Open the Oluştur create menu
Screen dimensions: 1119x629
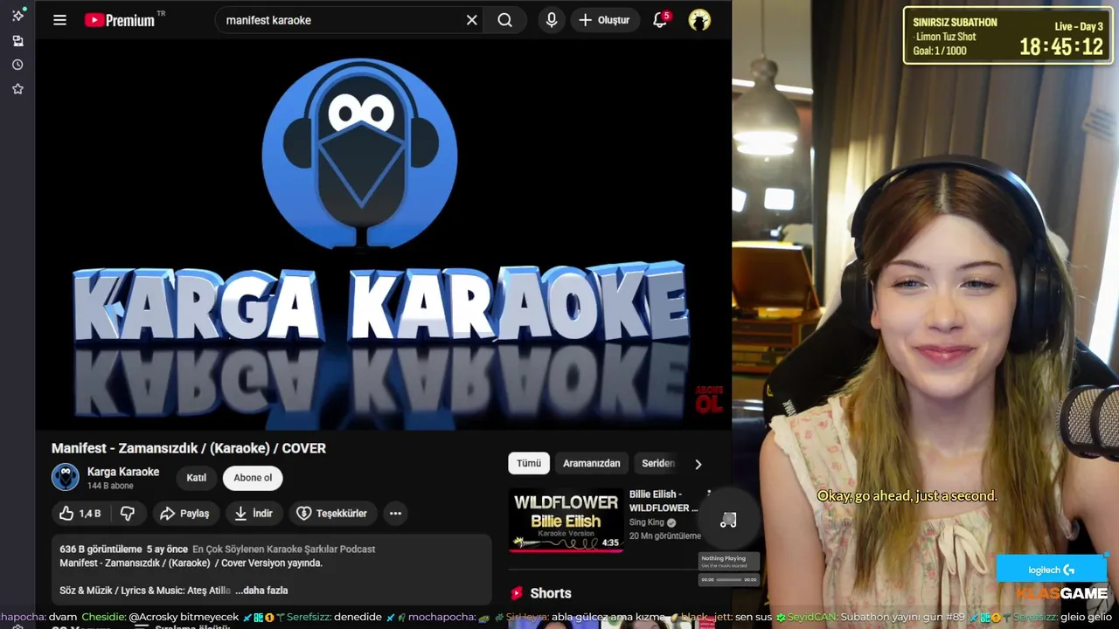pyautogui.click(x=604, y=20)
